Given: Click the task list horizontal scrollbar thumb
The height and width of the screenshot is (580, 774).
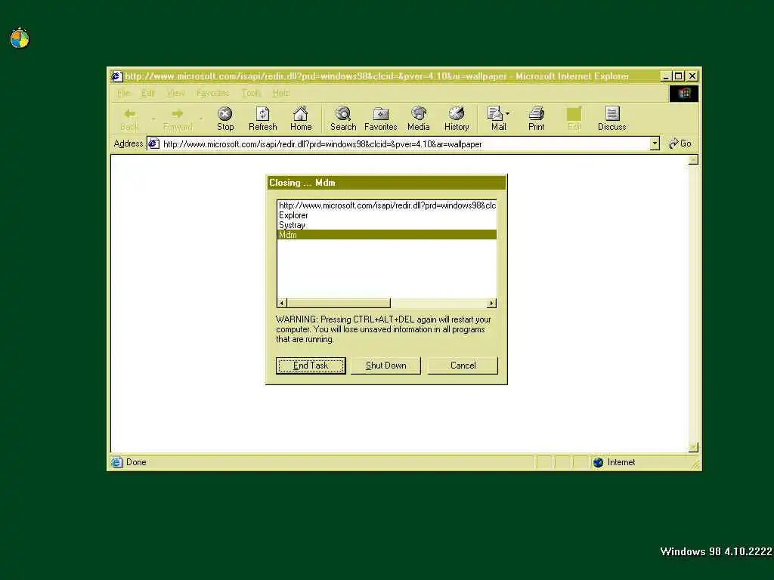Looking at the screenshot, I should [x=339, y=303].
